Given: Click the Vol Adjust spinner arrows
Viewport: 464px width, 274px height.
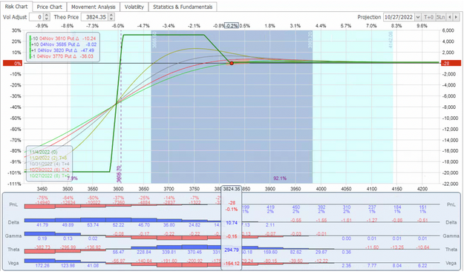Looking at the screenshot, I should coord(47,17).
